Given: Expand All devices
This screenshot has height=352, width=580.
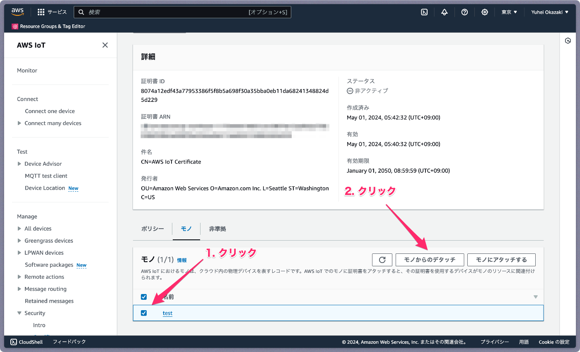Looking at the screenshot, I should tap(19, 229).
